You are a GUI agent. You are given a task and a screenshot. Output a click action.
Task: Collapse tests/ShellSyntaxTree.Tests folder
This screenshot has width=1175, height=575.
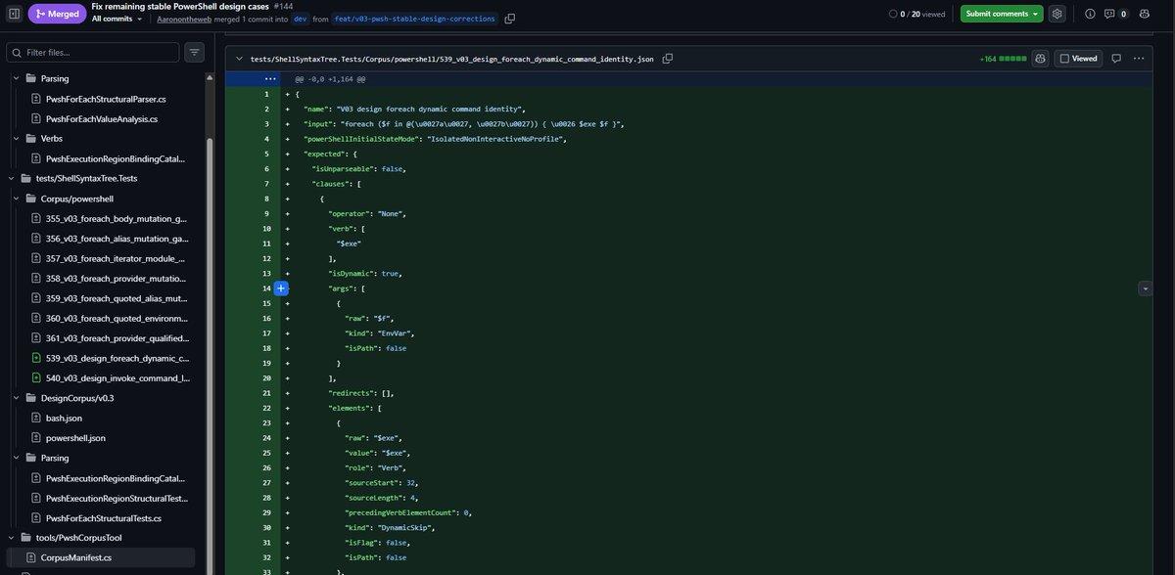pyautogui.click(x=12, y=178)
